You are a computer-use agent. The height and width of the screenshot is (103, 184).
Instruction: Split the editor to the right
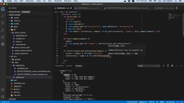(177, 8)
